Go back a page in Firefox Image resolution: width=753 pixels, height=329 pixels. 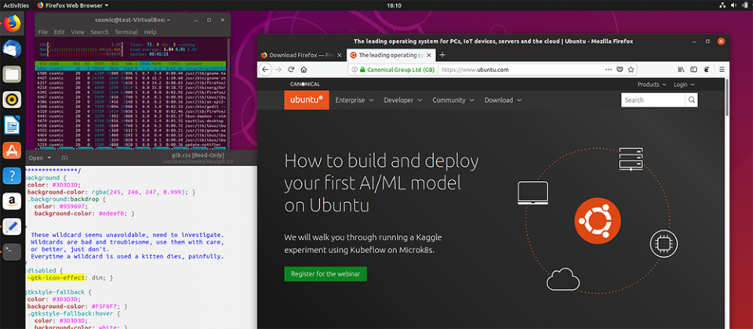click(265, 70)
